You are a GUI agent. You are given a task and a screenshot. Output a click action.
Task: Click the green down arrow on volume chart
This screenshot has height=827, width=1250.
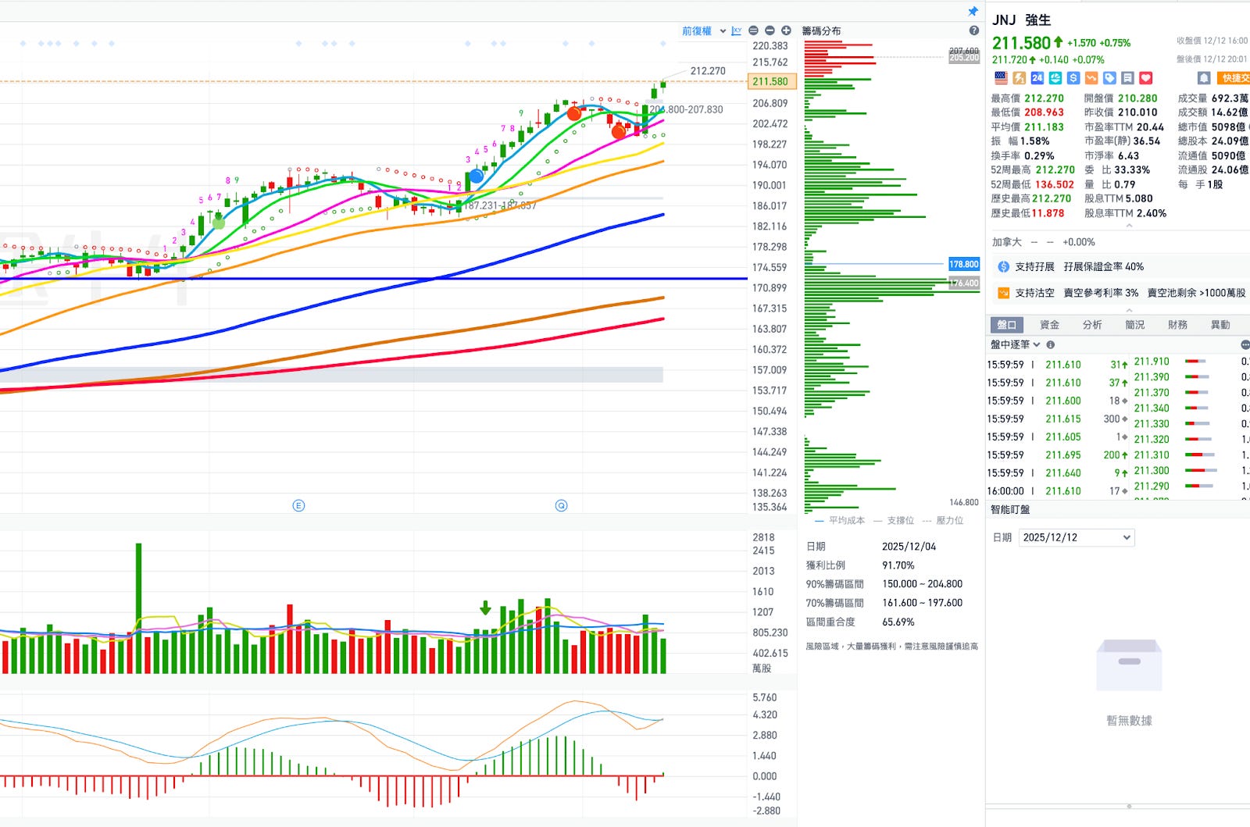485,608
